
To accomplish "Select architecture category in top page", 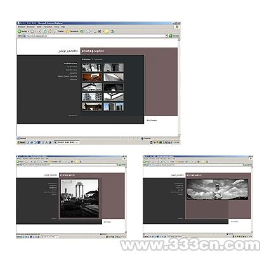I will 70,63.
